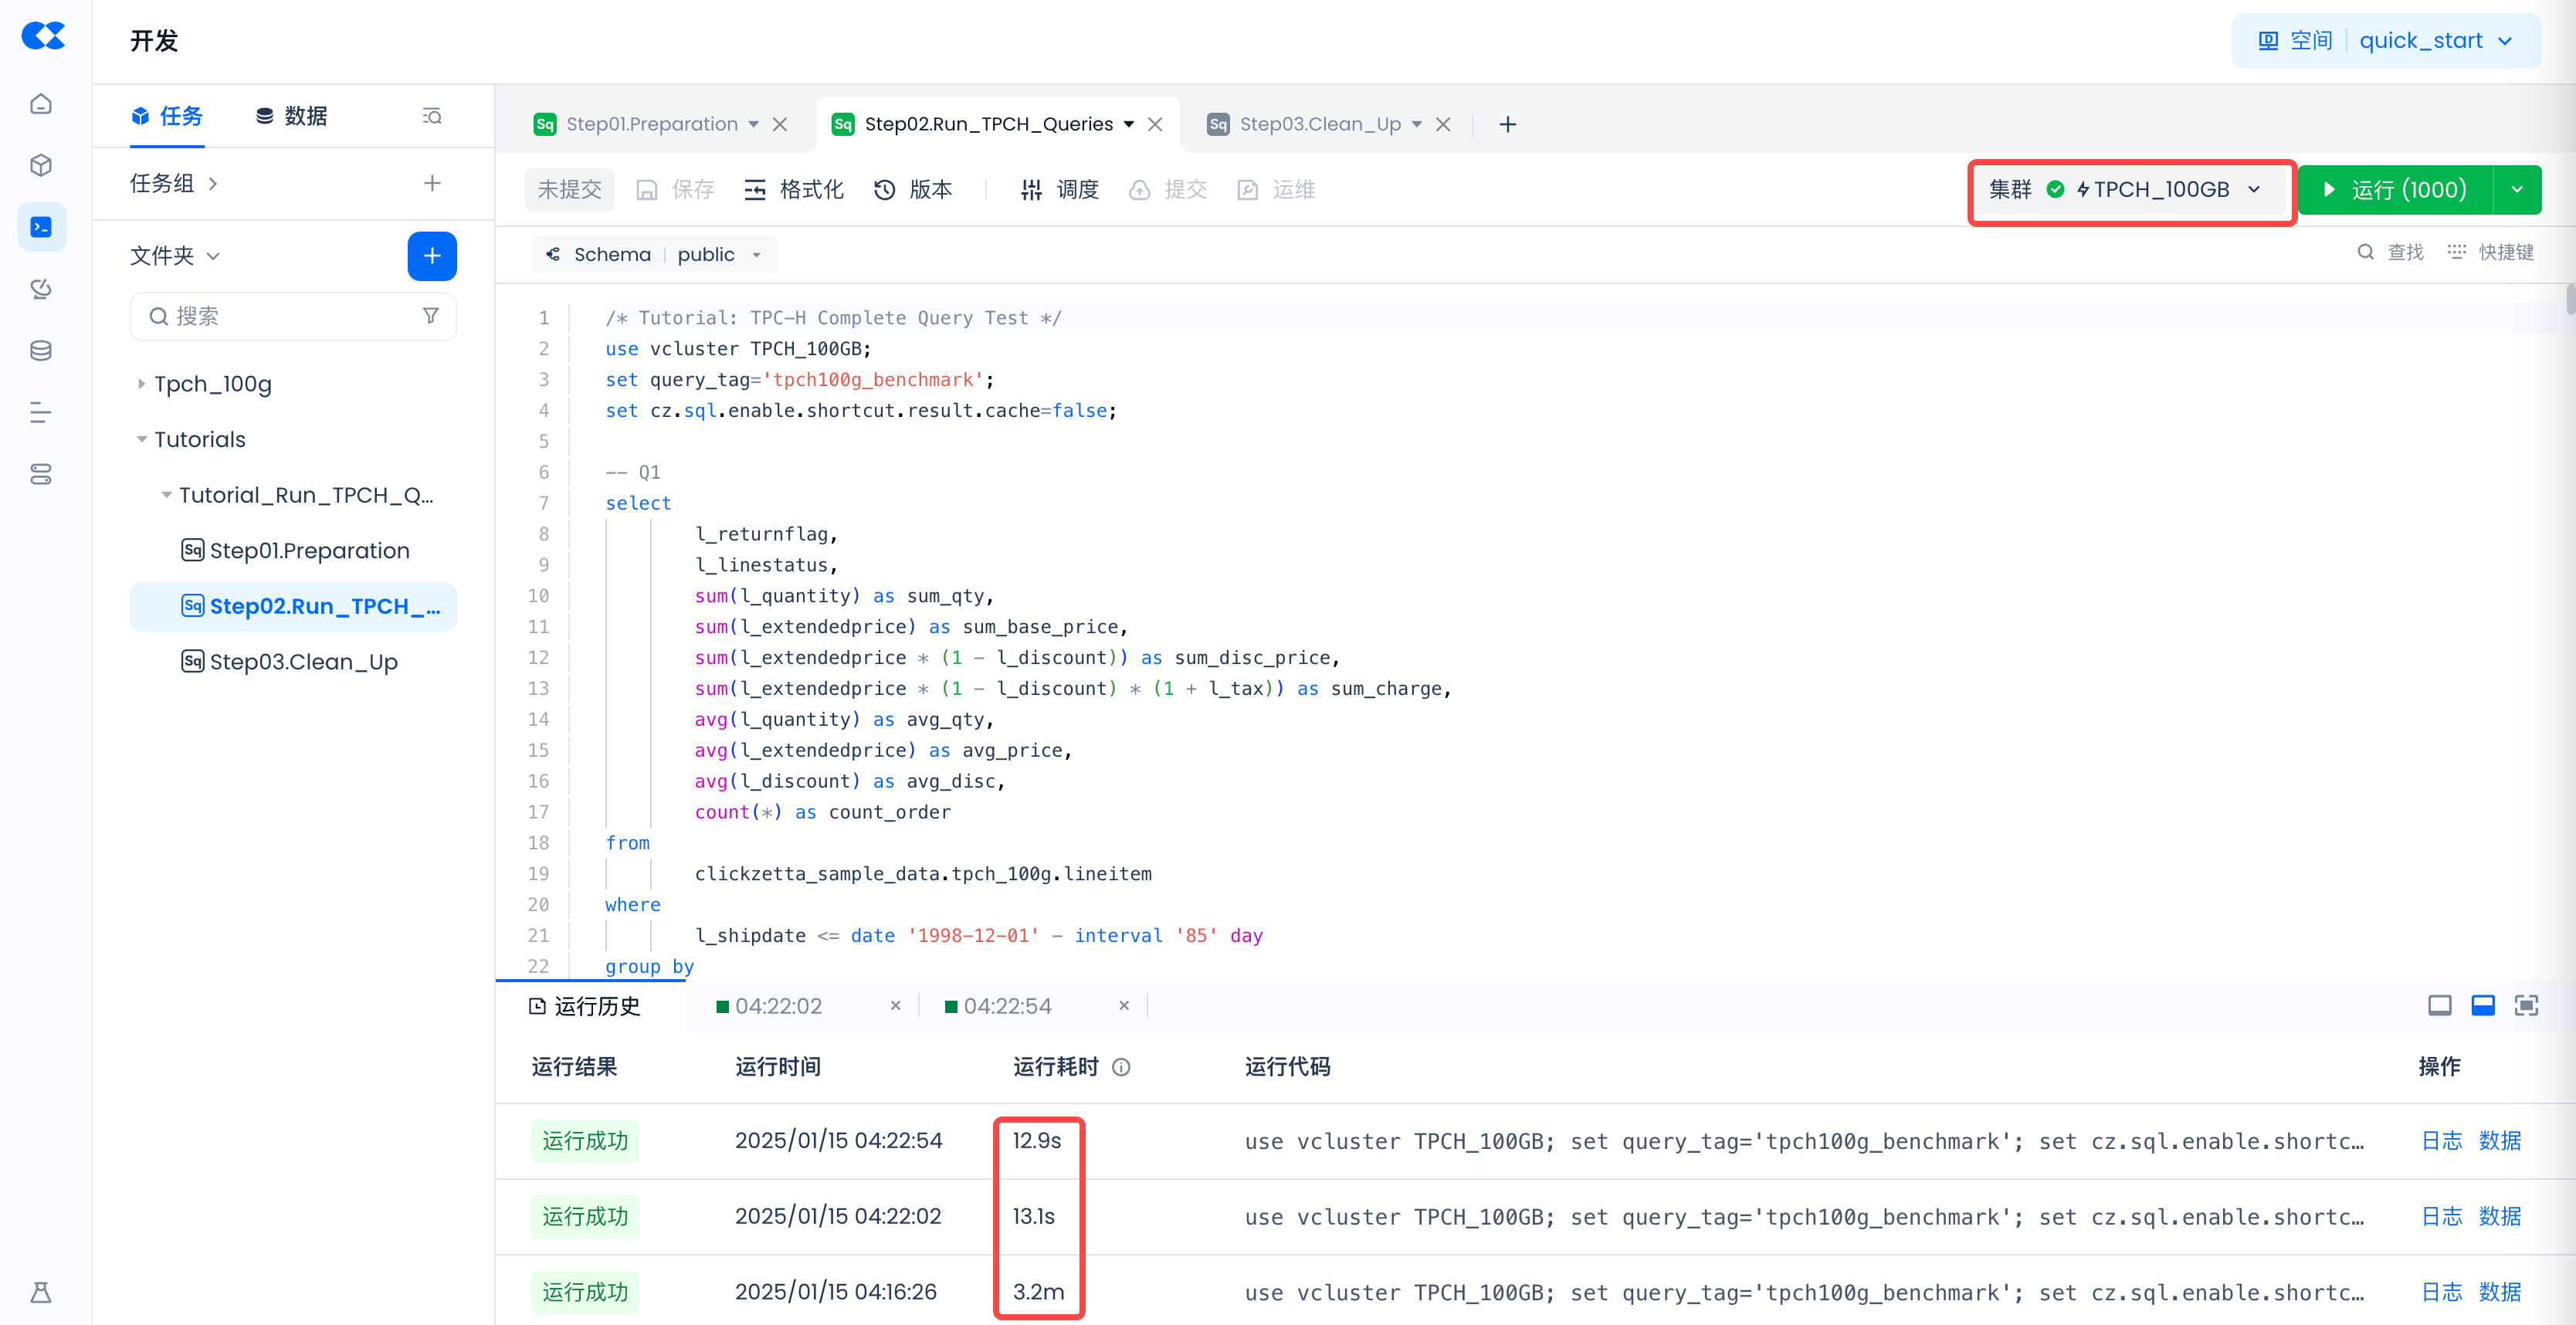Viewport: 2576px width, 1325px height.
Task: Switch to the 数据 tab
Action: (x=291, y=116)
